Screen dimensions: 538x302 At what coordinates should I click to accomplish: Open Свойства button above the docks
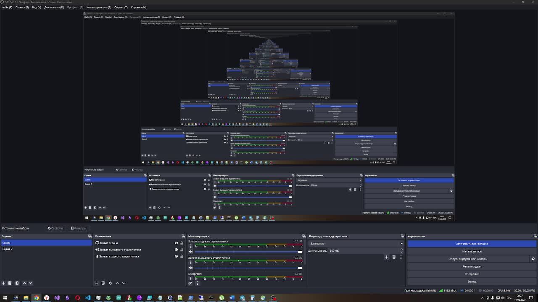point(55,228)
